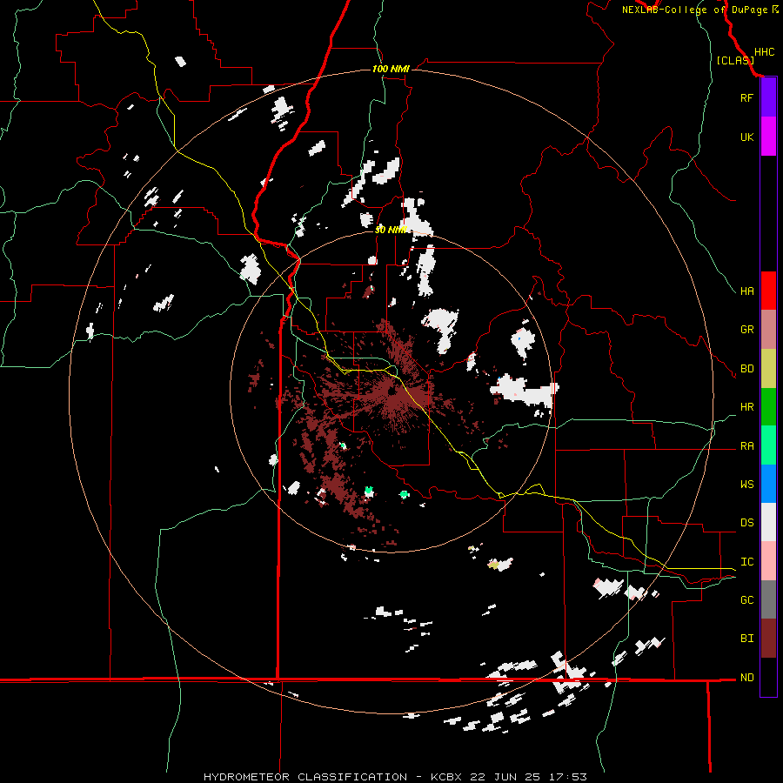Screen dimensions: 783x783
Task: Click the UK magenta legend swatch
Action: click(768, 137)
